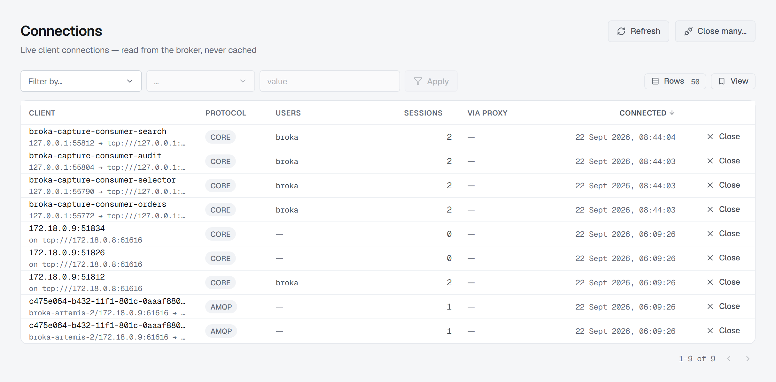Click session count in 172.18.0.9:51834 row
The height and width of the screenshot is (382, 776).
point(449,234)
